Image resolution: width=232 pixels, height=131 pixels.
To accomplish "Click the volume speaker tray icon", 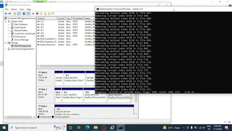I will point(204,128).
